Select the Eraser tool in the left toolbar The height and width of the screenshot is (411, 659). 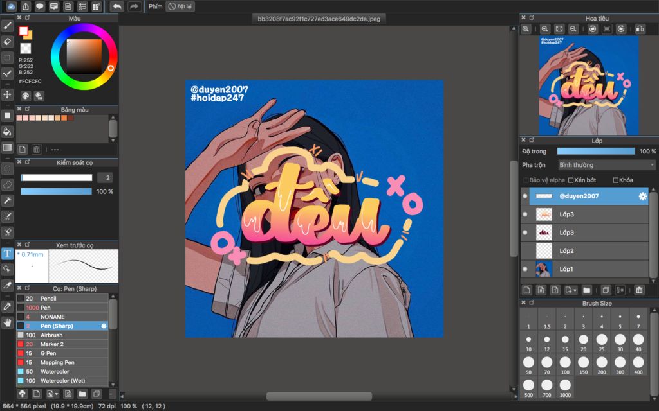pyautogui.click(x=7, y=42)
